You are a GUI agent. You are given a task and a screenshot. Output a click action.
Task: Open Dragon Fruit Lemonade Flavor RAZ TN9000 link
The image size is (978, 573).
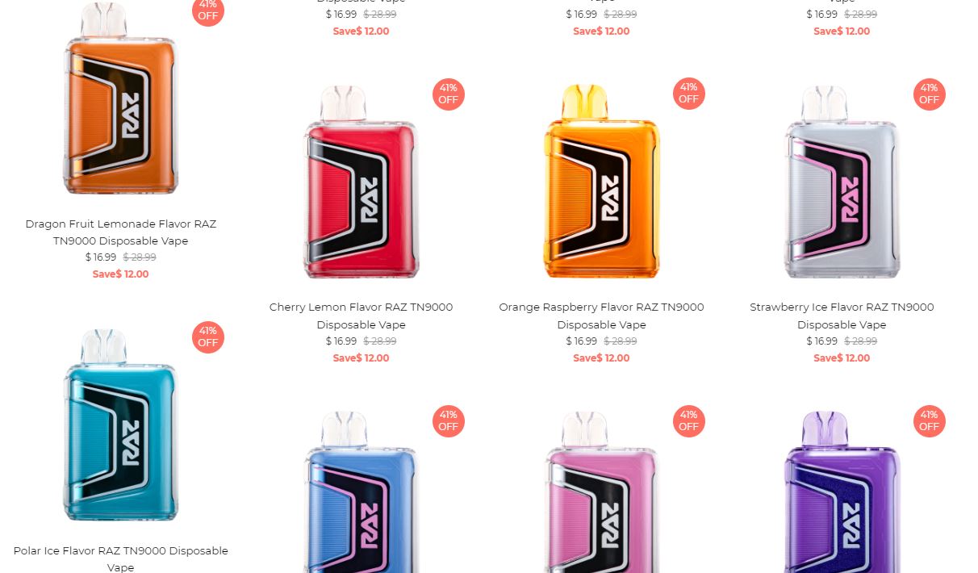[121, 232]
